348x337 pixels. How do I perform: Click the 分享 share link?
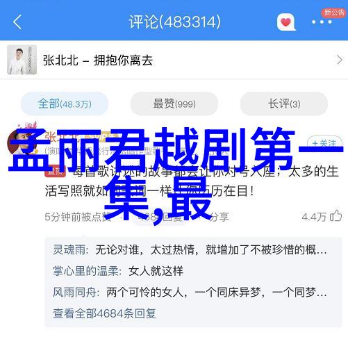(219, 217)
